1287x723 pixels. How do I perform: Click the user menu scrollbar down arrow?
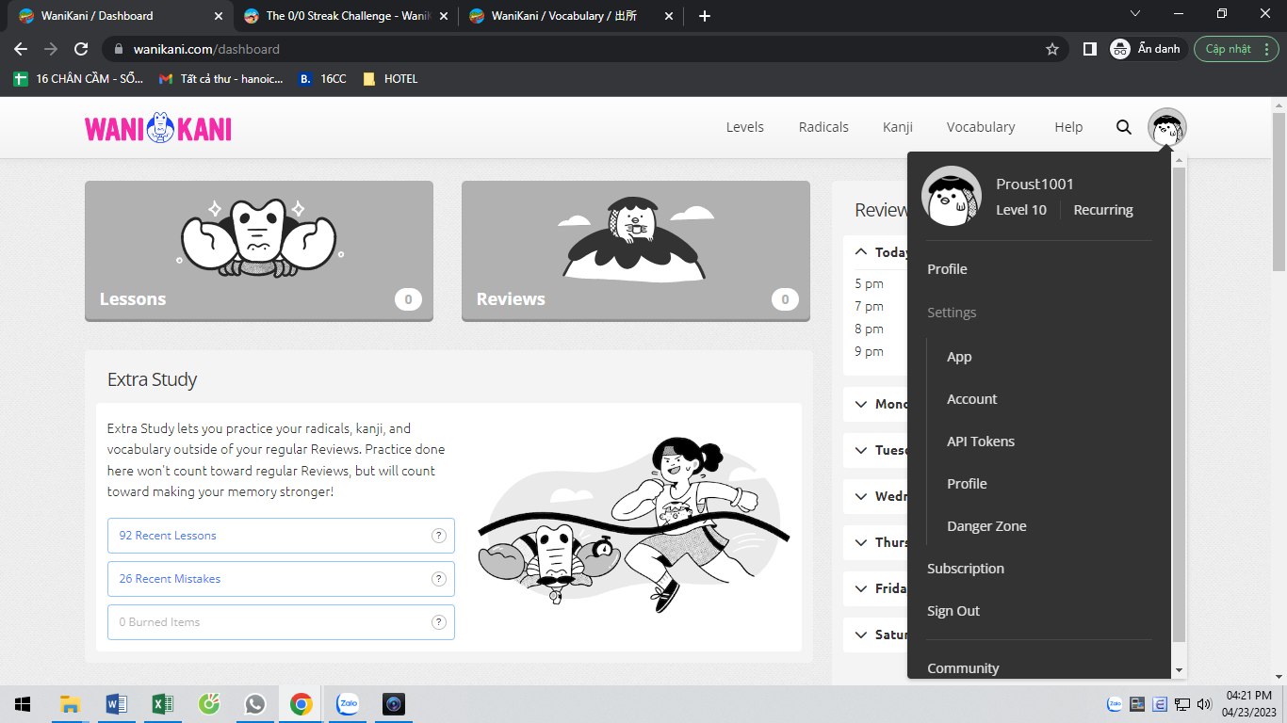coord(1179,670)
